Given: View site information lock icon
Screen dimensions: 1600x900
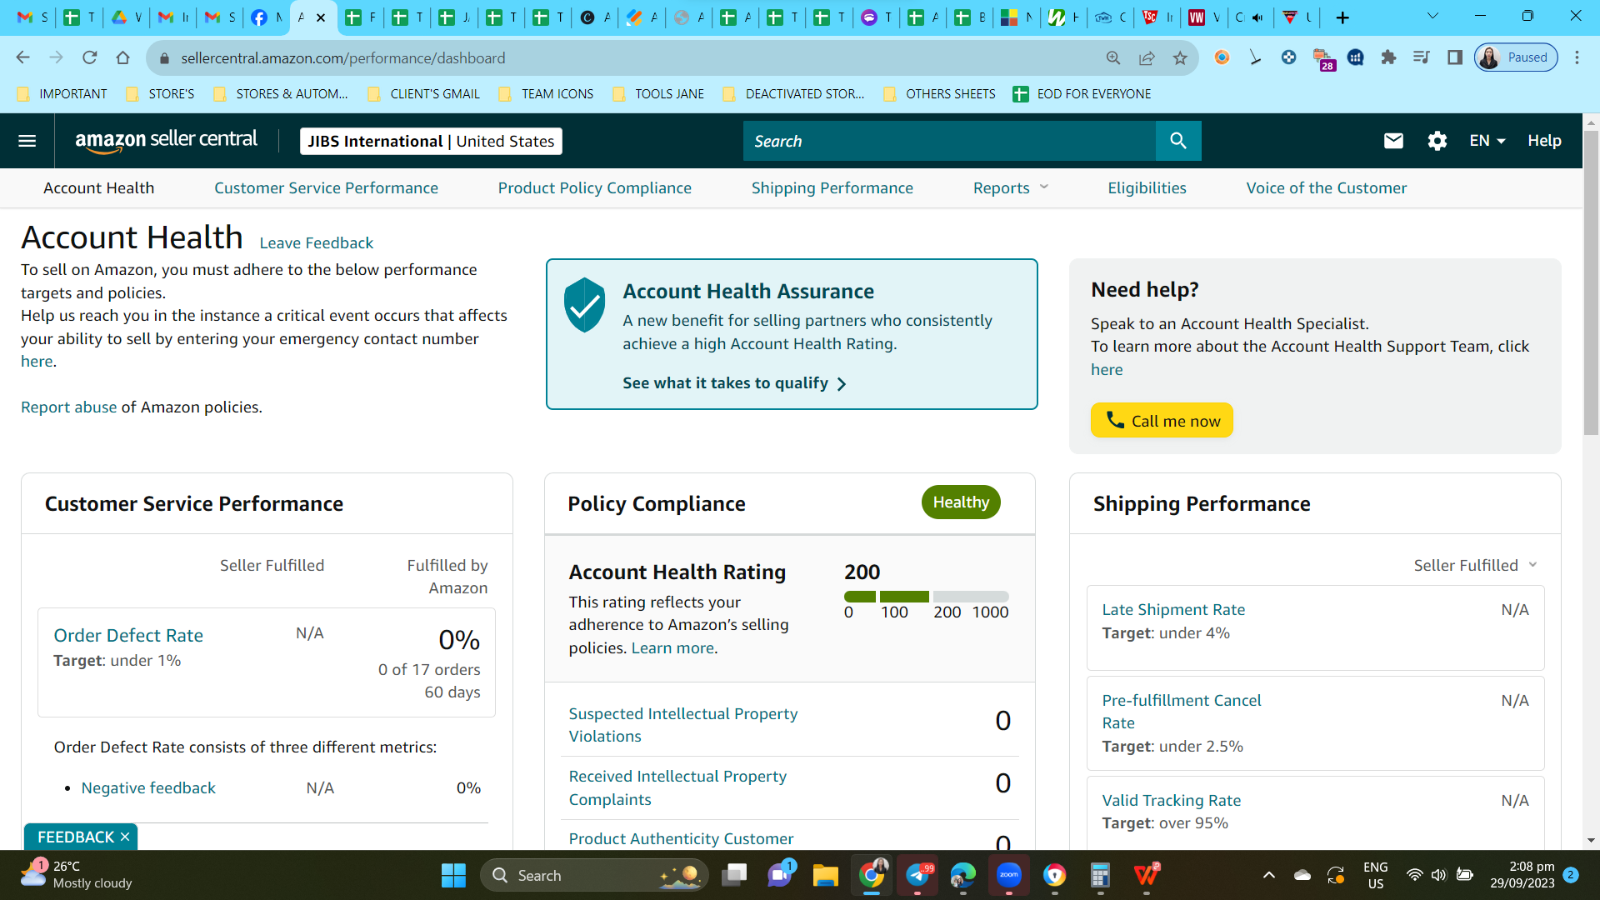Looking at the screenshot, I should [164, 57].
